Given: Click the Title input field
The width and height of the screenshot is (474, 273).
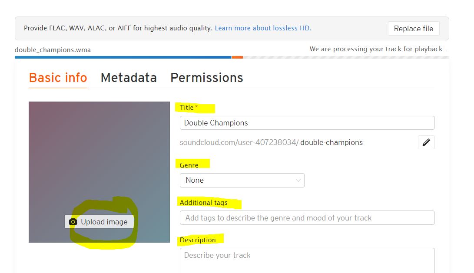Looking at the screenshot, I should 307,123.
